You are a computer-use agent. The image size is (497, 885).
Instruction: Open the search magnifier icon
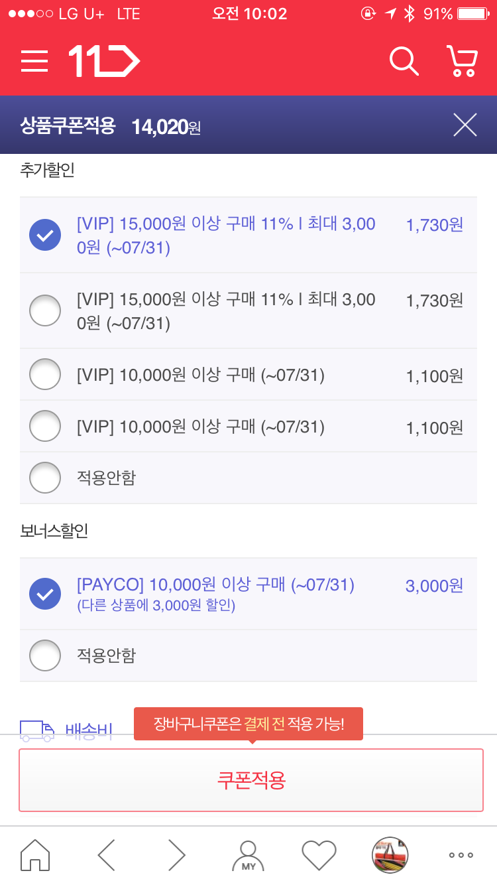tap(404, 62)
